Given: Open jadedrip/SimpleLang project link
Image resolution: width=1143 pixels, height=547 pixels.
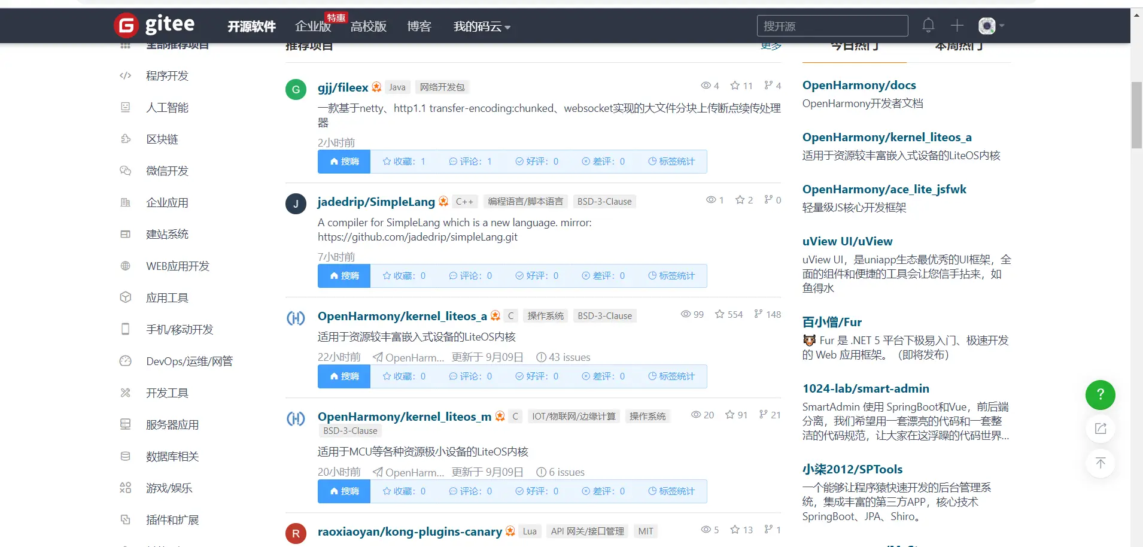Looking at the screenshot, I should point(376,202).
